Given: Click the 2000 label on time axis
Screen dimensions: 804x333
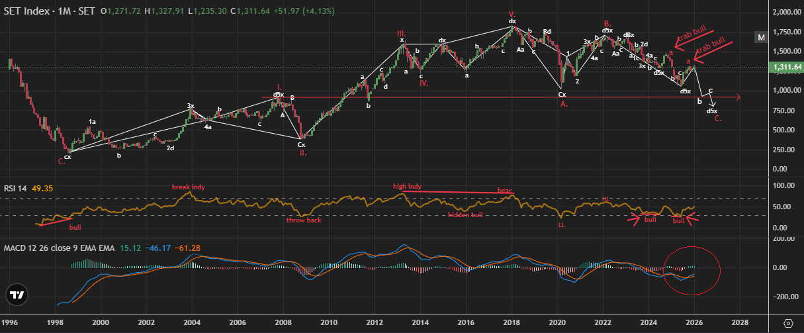Looking at the screenshot, I should [x=101, y=322].
